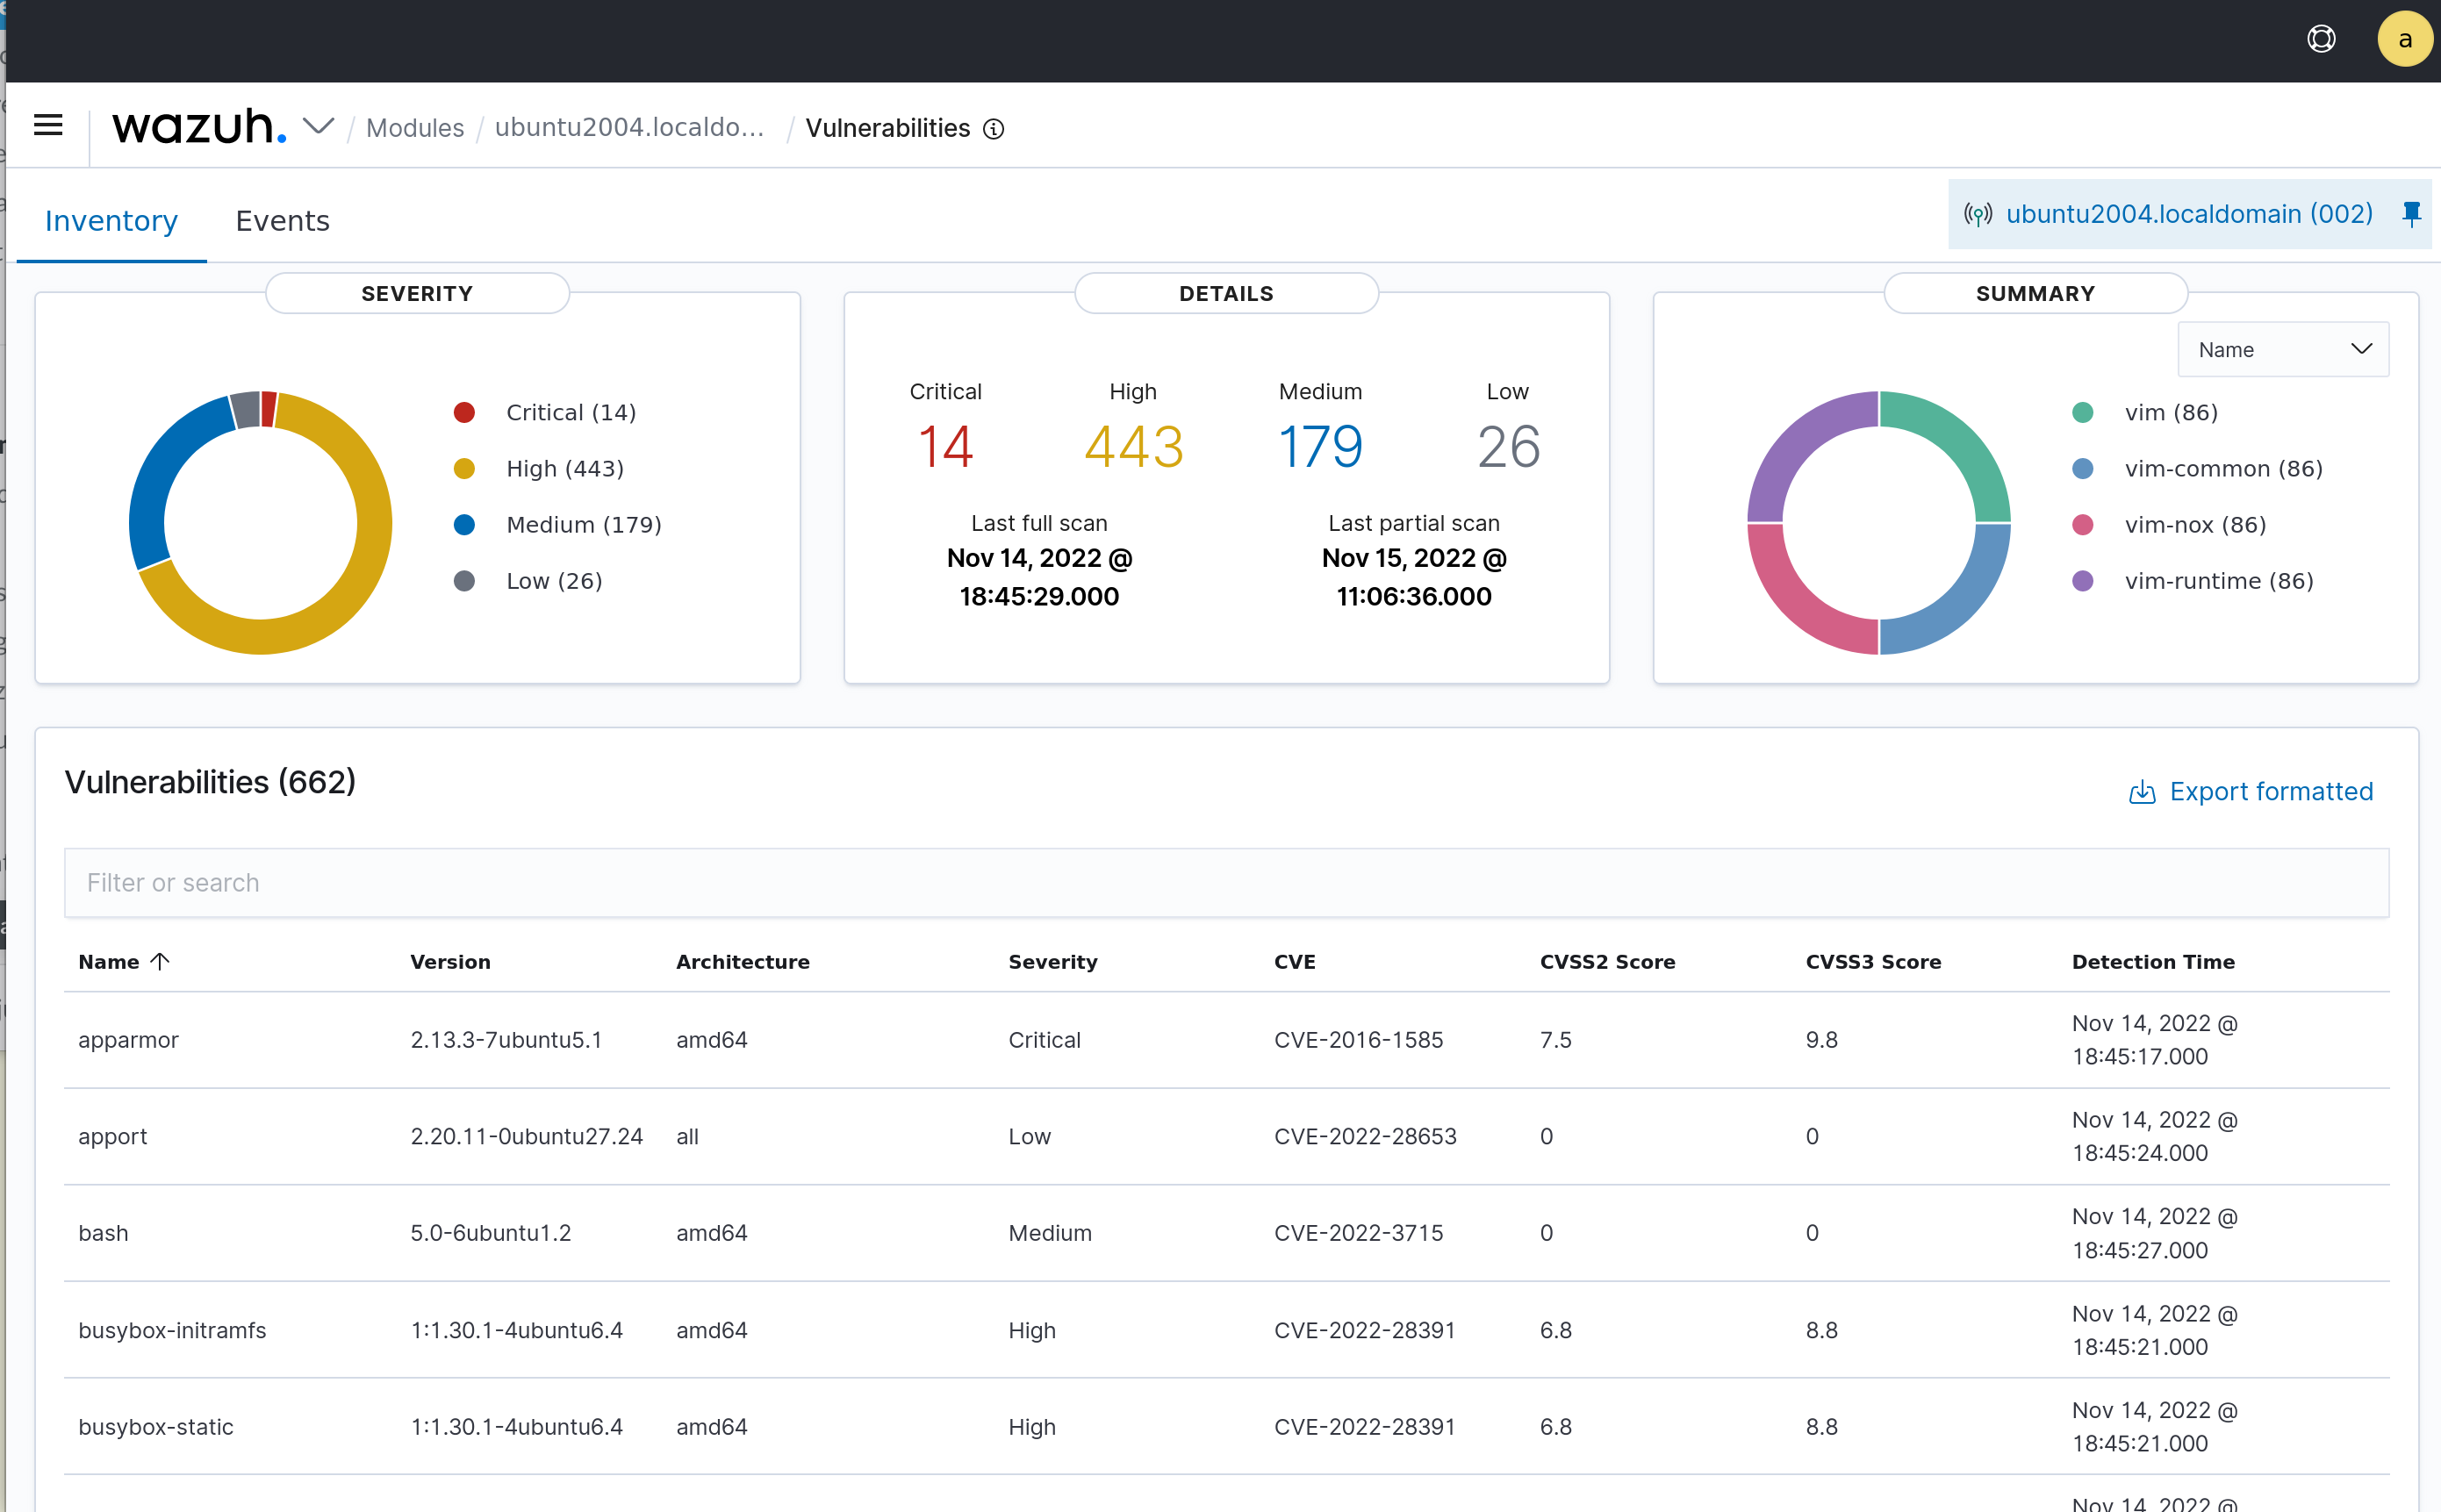Toggle the Medium (179) legend entry
This screenshot has width=2441, height=1512.
558,524
